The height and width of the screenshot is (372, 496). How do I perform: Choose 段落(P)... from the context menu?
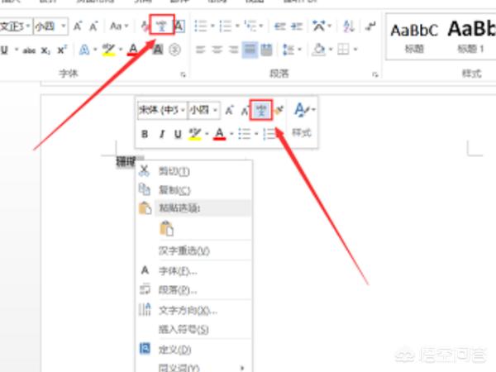[x=177, y=290]
